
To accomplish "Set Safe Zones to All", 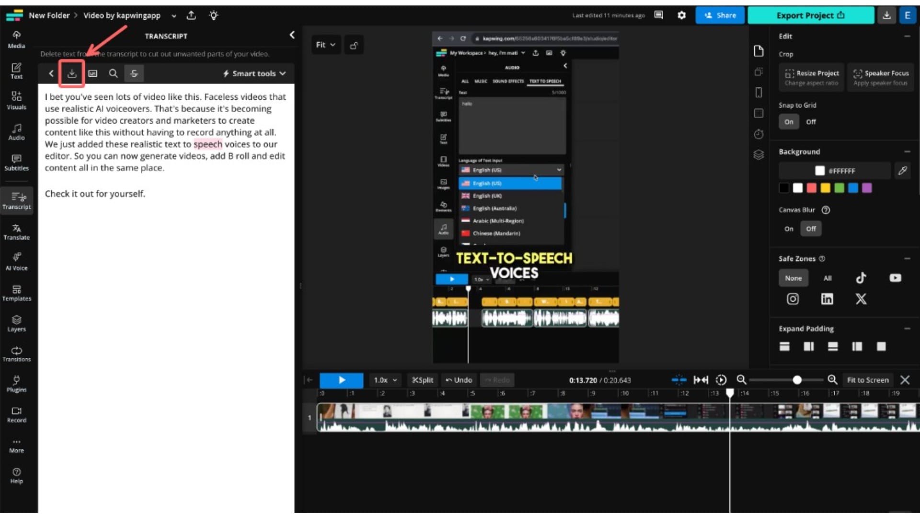I will coord(828,278).
